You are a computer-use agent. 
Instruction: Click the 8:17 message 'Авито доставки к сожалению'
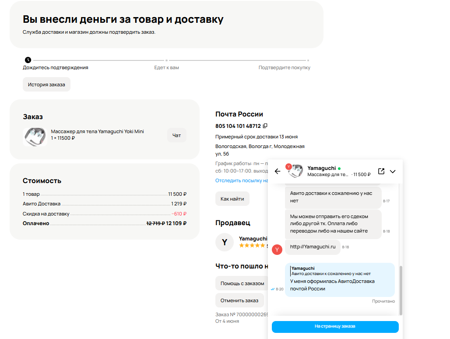pos(333,197)
